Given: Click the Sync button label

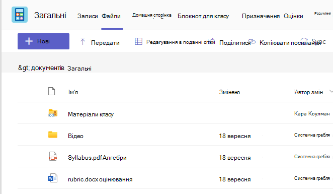Looking at the screenshot, I should pos(318,41).
